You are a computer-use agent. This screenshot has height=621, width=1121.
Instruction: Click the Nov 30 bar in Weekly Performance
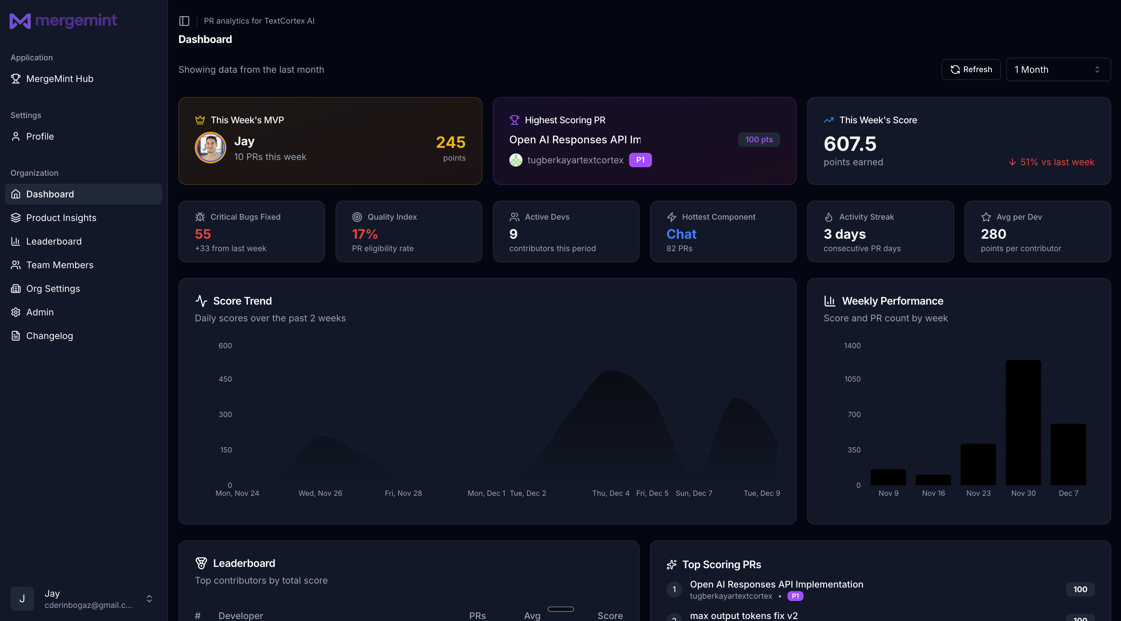coord(1023,422)
